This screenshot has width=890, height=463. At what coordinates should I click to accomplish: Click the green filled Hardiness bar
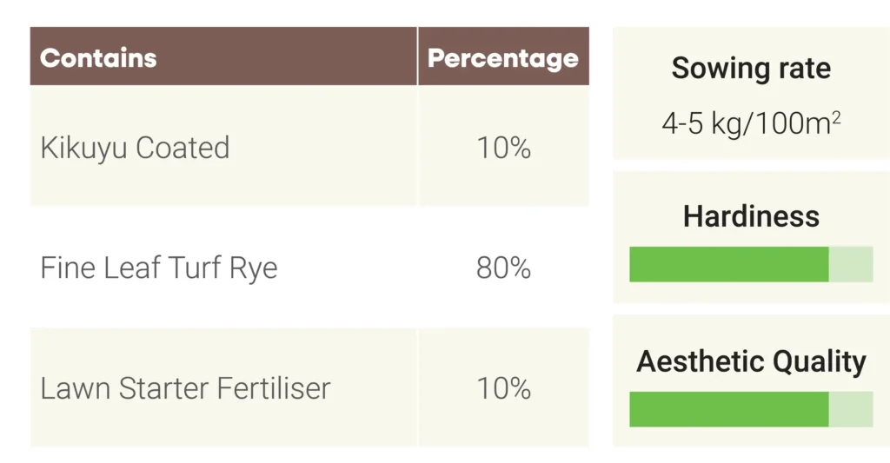pos(728,264)
